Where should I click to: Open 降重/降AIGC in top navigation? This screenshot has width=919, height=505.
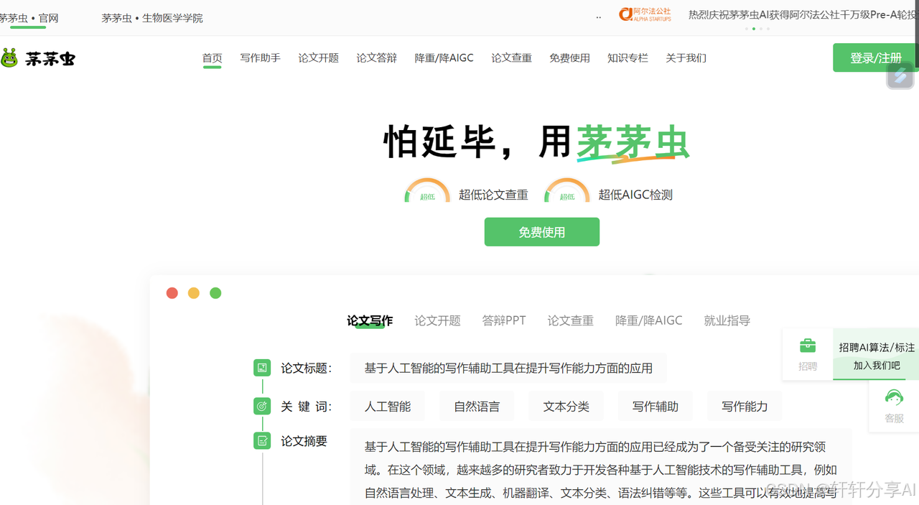444,58
